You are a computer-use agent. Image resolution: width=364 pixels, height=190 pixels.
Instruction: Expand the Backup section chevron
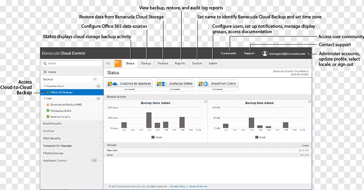click(100, 79)
